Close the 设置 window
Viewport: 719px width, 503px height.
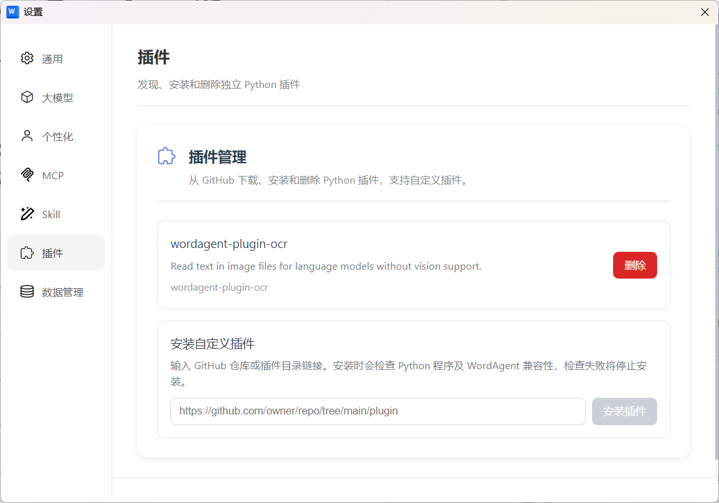click(705, 12)
